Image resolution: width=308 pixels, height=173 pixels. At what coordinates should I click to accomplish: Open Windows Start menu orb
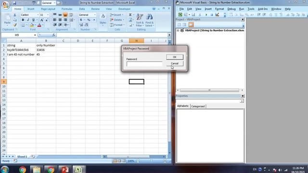click(5, 169)
